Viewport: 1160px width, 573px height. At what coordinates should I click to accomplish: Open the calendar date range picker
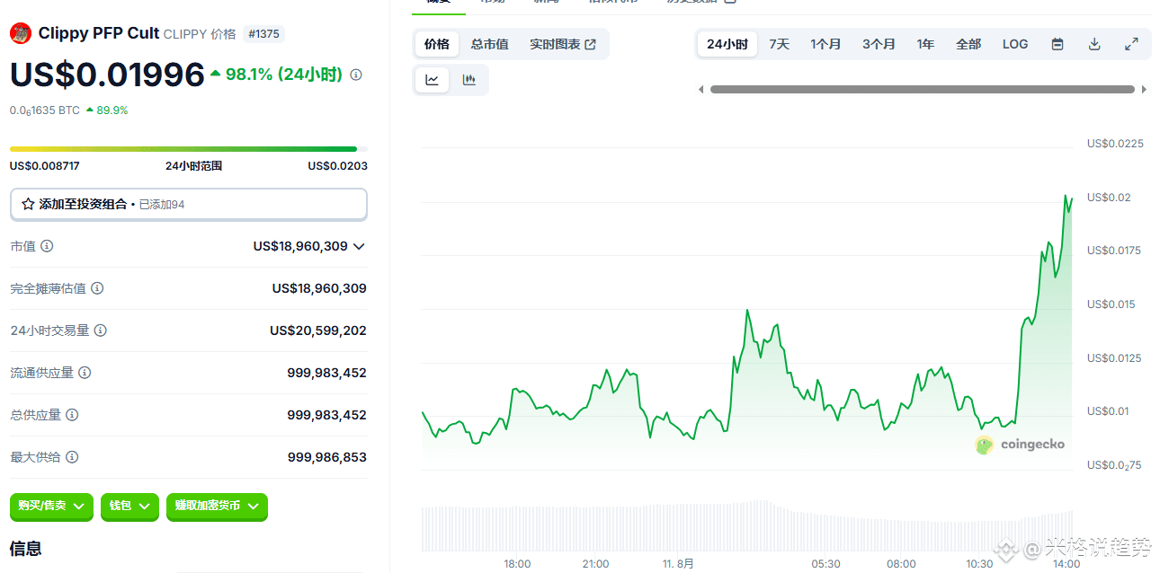click(x=1057, y=44)
